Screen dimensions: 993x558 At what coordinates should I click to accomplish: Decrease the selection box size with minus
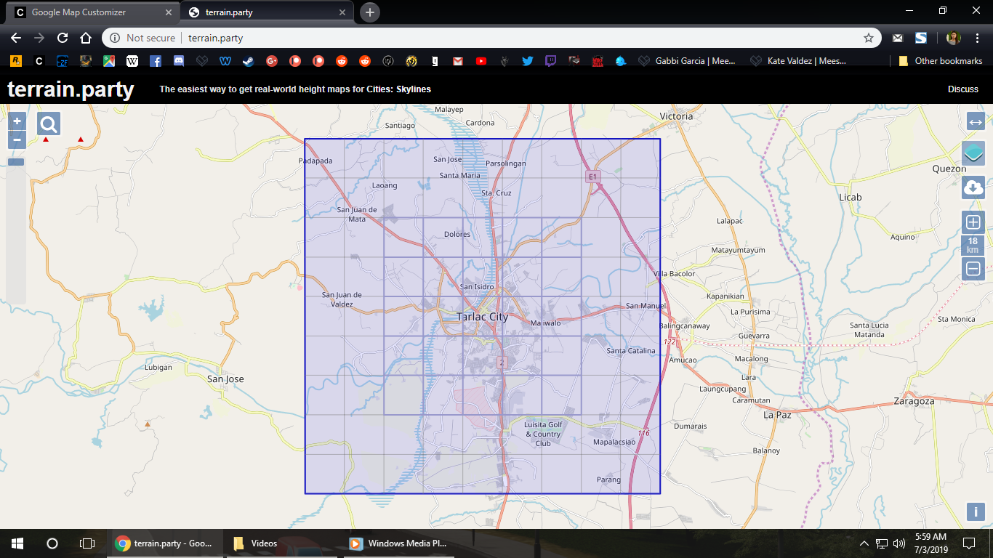pos(973,269)
